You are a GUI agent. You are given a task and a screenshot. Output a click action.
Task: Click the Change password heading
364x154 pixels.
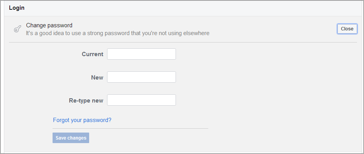[x=49, y=25]
